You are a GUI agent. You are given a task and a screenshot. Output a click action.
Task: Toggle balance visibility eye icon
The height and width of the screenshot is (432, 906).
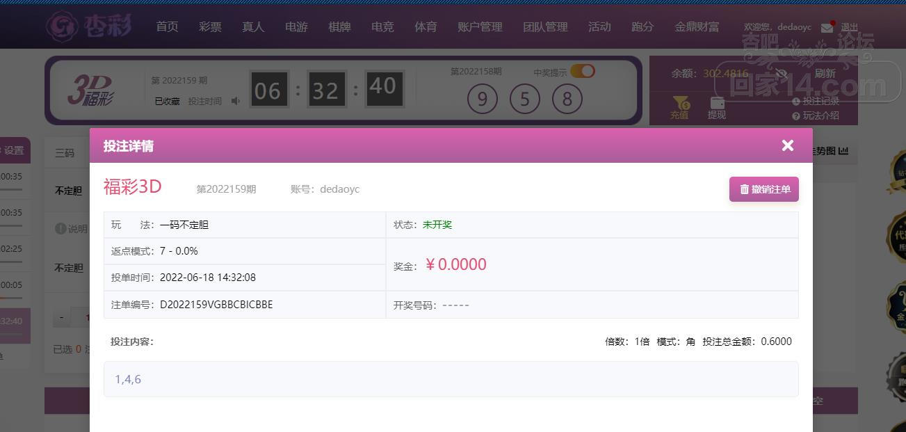[782, 74]
